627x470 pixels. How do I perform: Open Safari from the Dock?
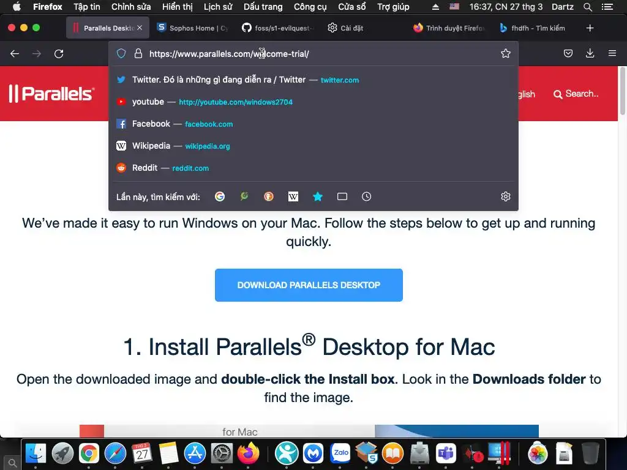pyautogui.click(x=116, y=453)
